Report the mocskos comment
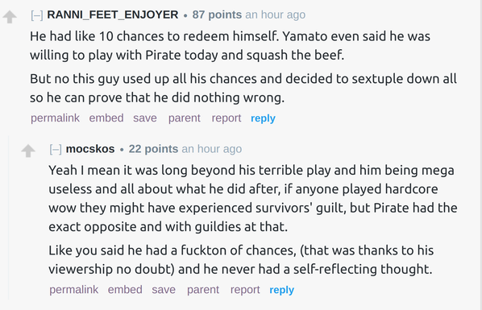Viewport: 482px width, 310px height. [245, 289]
